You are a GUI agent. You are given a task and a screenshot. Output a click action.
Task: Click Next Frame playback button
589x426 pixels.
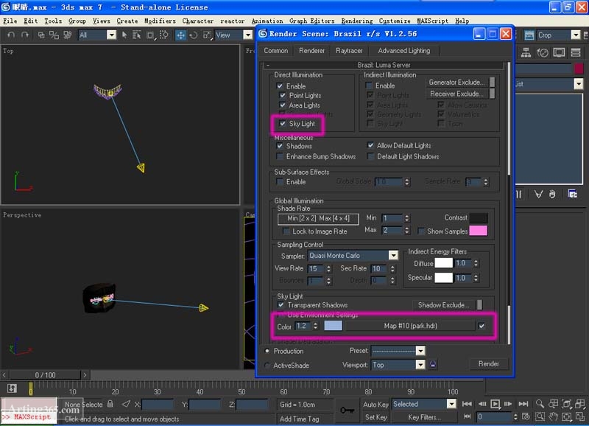[508, 404]
